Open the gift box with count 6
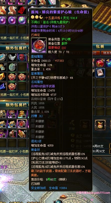Viewport: 111px width, 203px height. tap(12, 86)
